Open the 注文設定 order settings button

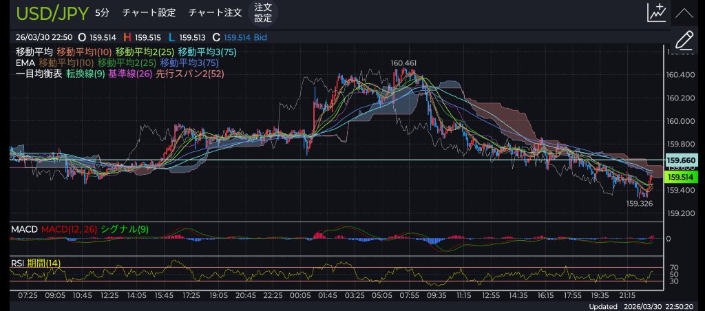[x=262, y=12]
